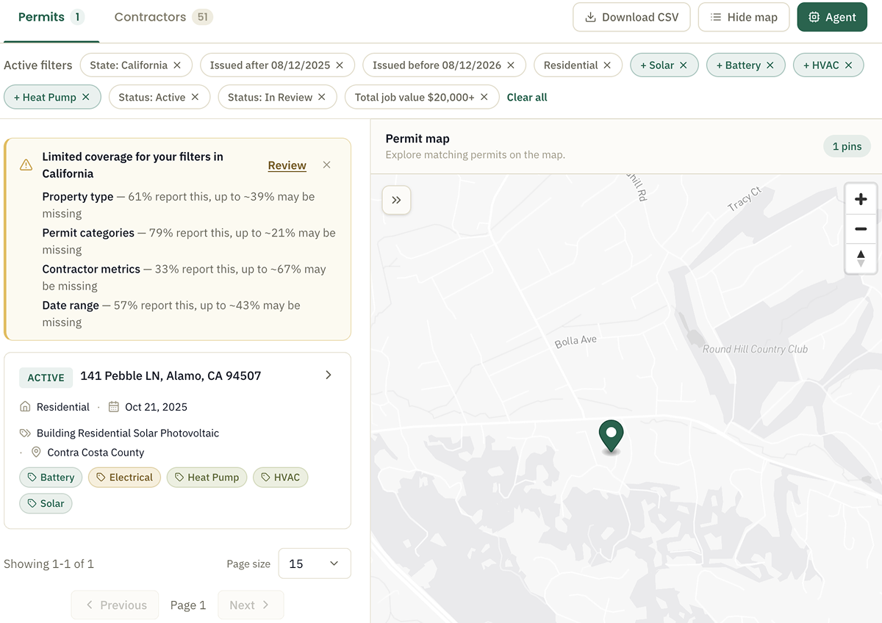The height and width of the screenshot is (623, 882).
Task: Select the Round Hill Country Club map label
Action: (755, 349)
